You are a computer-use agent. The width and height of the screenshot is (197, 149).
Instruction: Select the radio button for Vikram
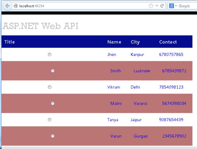tap(50, 87)
